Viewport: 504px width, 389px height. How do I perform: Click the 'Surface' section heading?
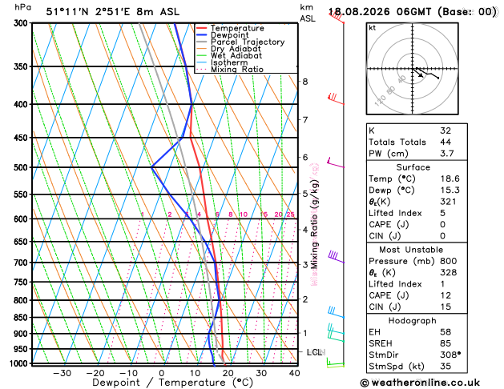click(x=413, y=167)
